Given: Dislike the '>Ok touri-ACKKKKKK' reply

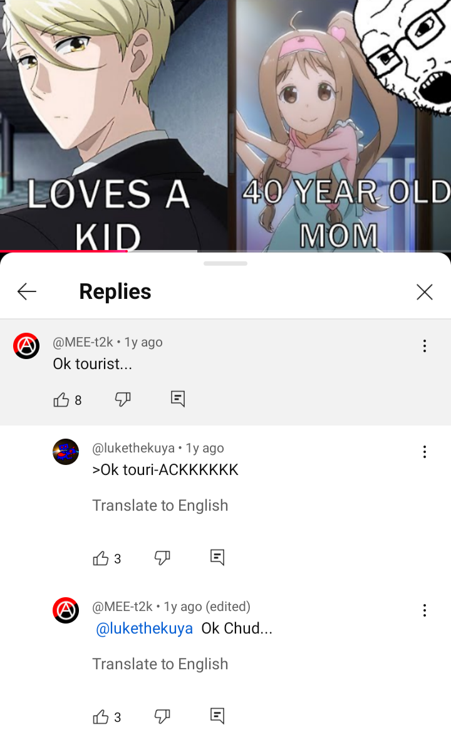Looking at the screenshot, I should 162,558.
